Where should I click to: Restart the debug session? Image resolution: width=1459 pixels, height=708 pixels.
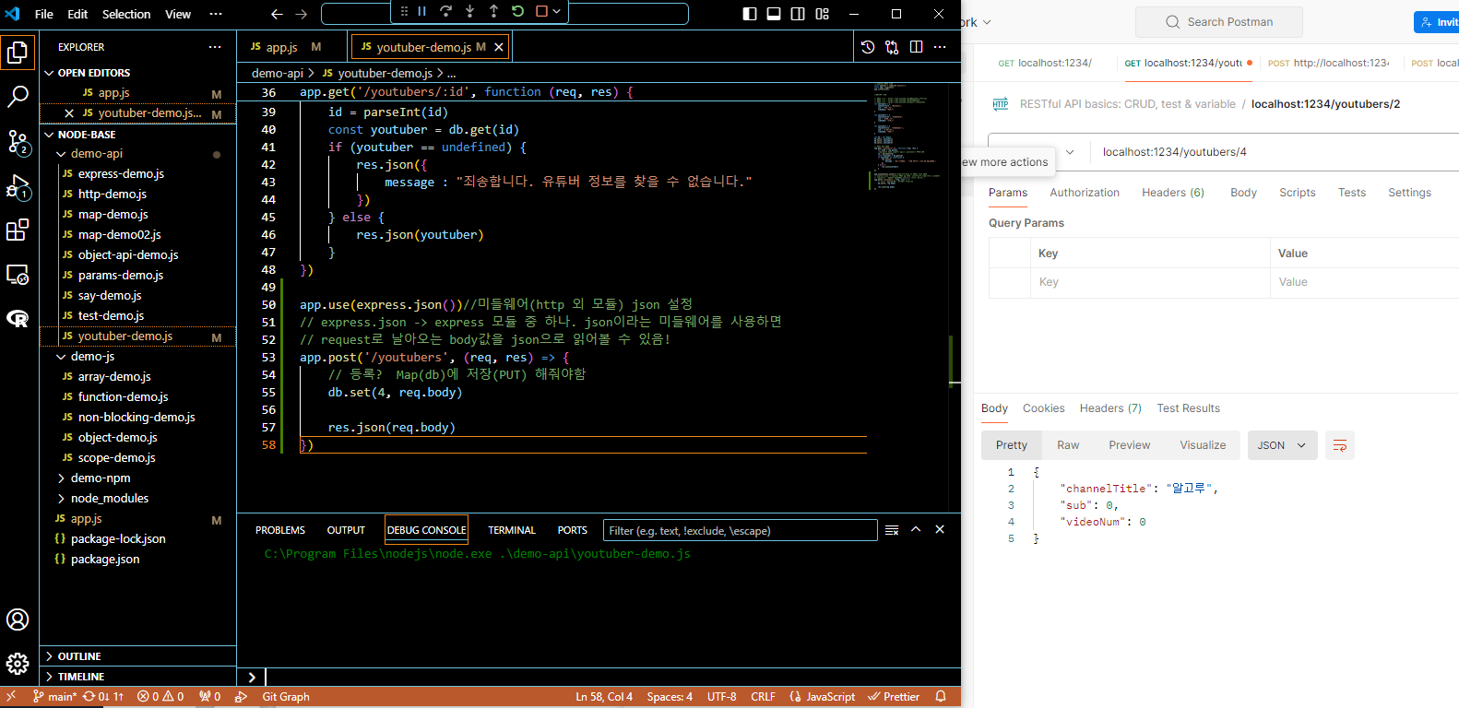517,11
